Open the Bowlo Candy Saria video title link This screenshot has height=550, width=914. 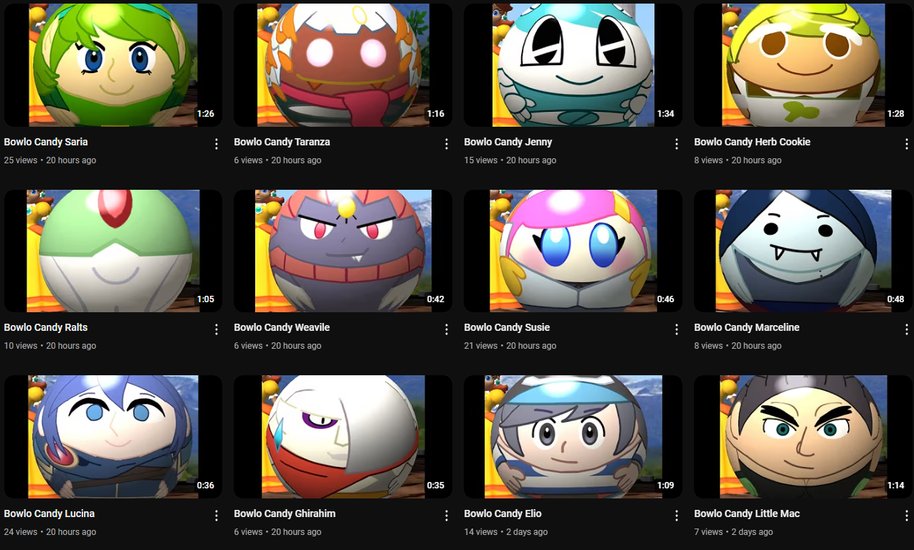pos(46,142)
